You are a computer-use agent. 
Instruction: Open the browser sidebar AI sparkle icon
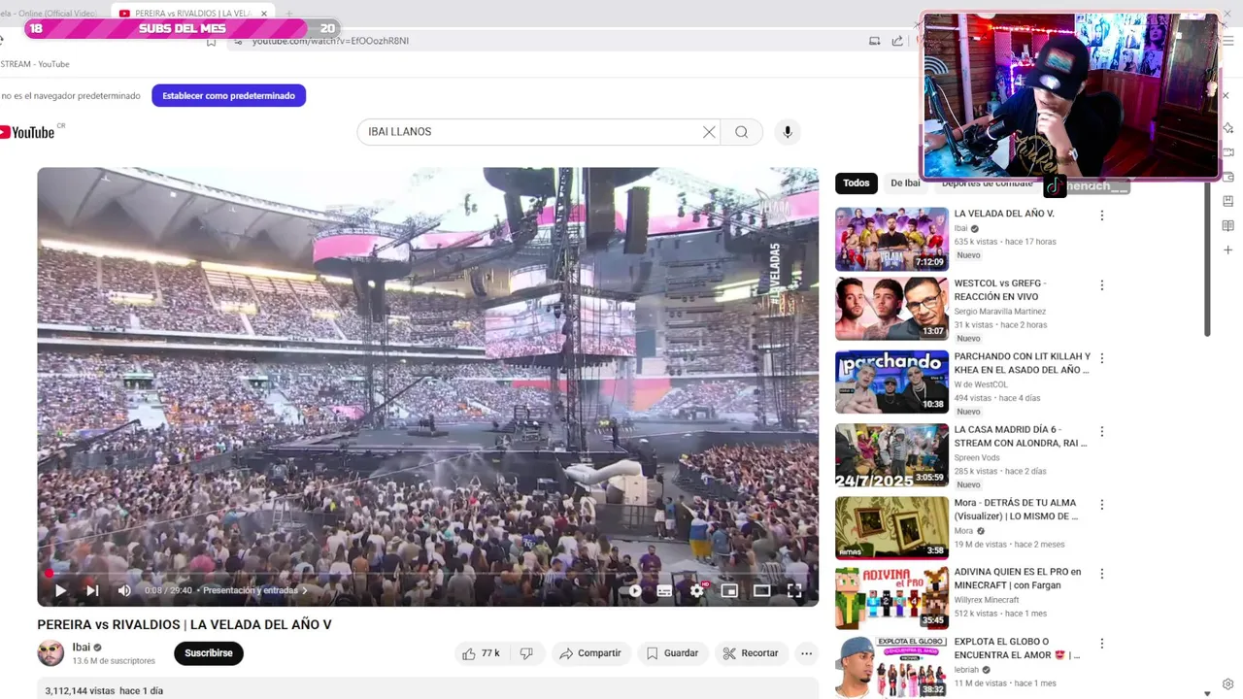pyautogui.click(x=1228, y=128)
